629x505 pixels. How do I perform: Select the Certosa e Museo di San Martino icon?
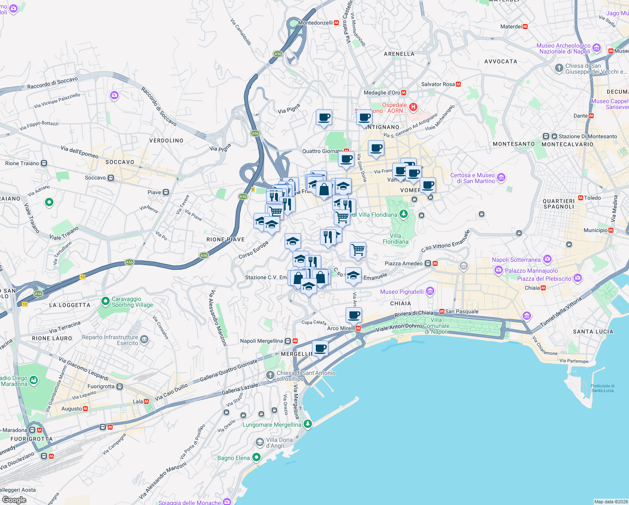(x=501, y=178)
